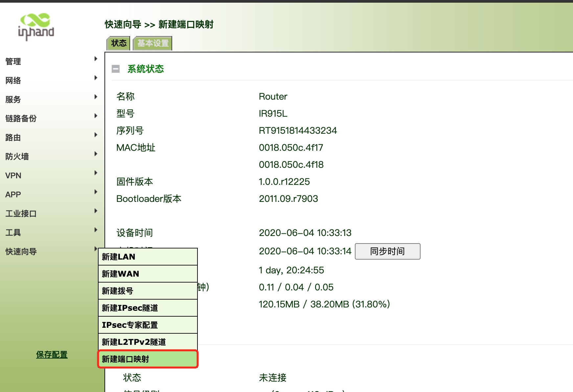
Task: Expand the VPN menu
Action: 13,175
